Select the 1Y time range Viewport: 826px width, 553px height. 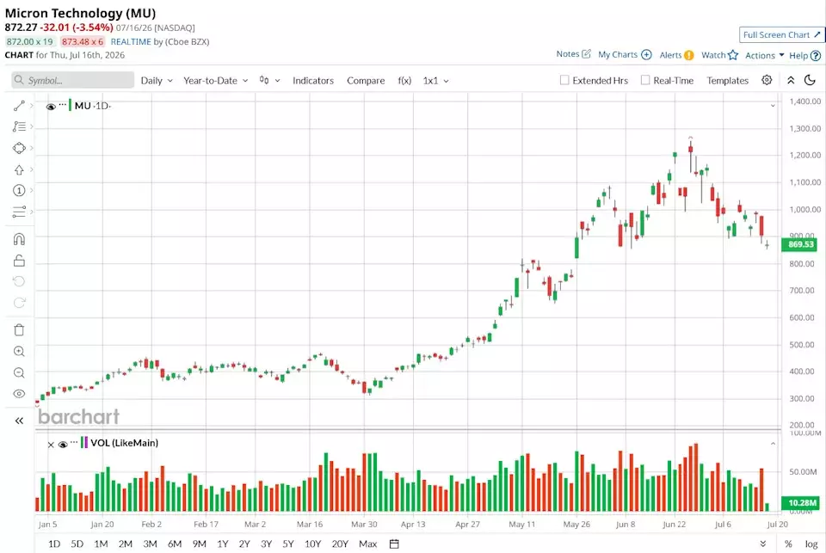click(x=223, y=544)
